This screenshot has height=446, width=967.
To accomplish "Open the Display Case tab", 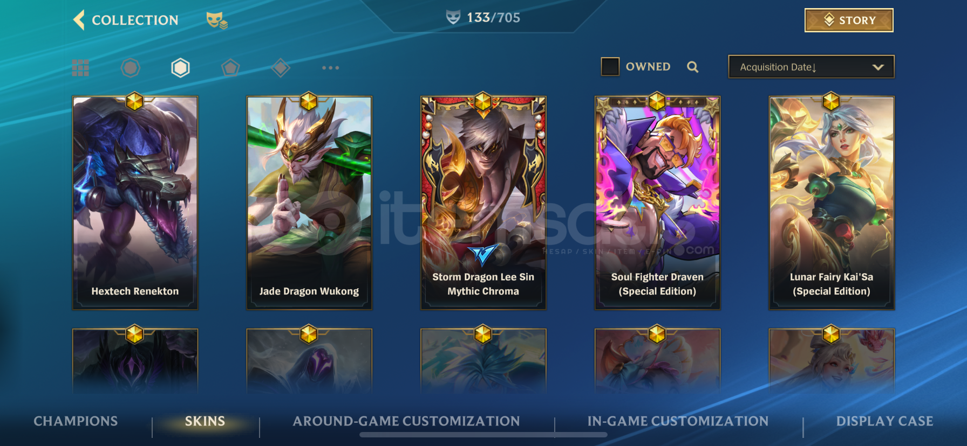I will (884, 421).
